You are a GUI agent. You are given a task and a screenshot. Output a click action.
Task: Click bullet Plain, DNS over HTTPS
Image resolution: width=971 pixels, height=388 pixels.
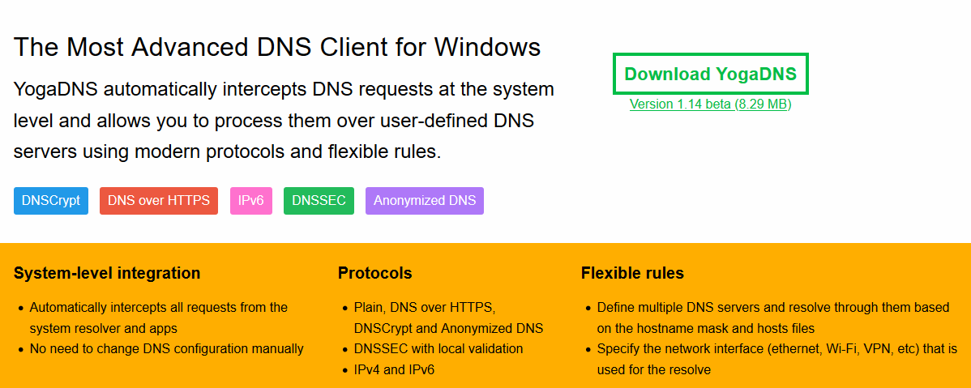[x=448, y=318]
